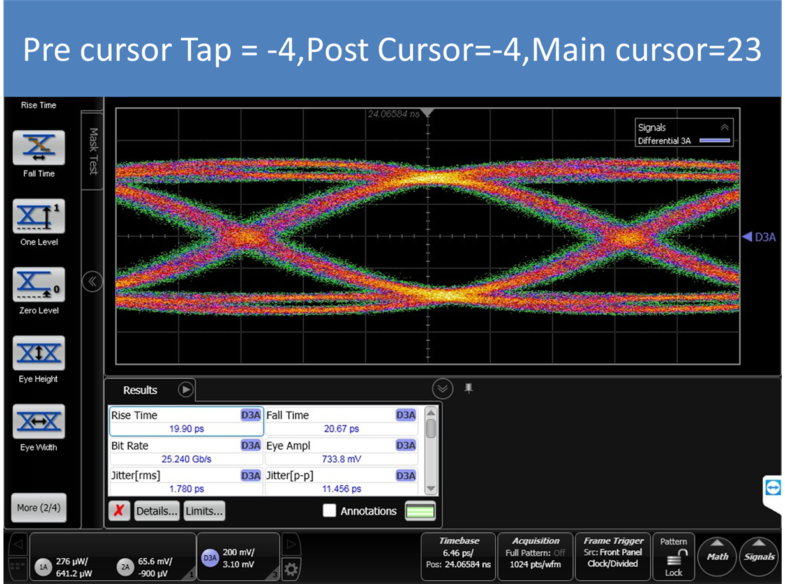Click the pin icon beside the Results panel
This screenshot has height=584, width=785.
468,388
